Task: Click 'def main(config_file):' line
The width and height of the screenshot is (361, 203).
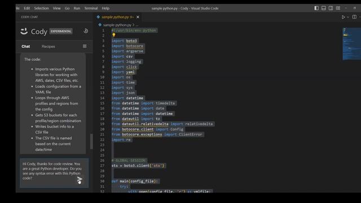Action: click(x=135, y=181)
